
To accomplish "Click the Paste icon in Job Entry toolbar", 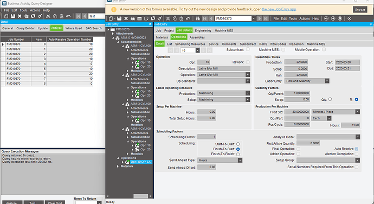I will coord(181,18).
